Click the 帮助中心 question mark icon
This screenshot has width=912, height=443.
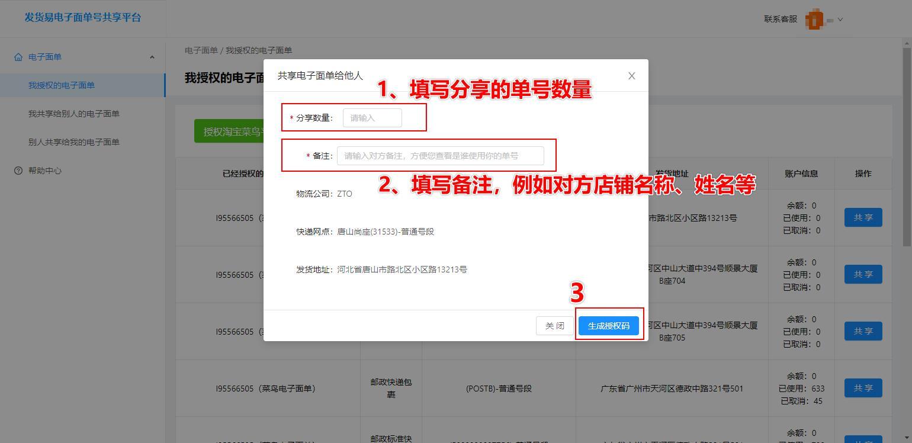(18, 171)
